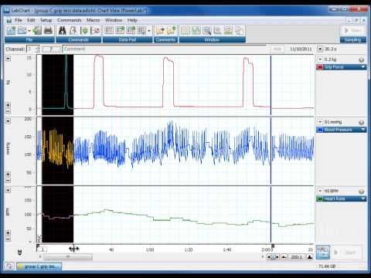Click the binoculars Find icon
Viewport: 371px width, 278px height.
click(62, 31)
